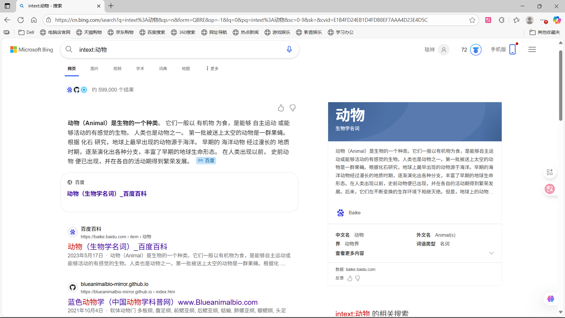Screen dimensions: 565x318
Task: Open Microsoft Rewards via the medal icon
Action: (476, 49)
